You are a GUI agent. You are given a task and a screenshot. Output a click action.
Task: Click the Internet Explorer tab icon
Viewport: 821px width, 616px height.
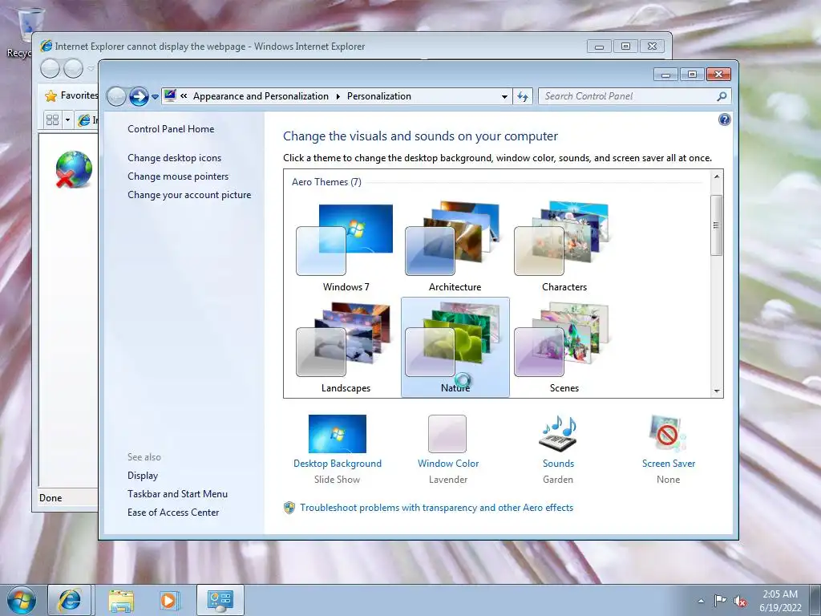[83, 120]
